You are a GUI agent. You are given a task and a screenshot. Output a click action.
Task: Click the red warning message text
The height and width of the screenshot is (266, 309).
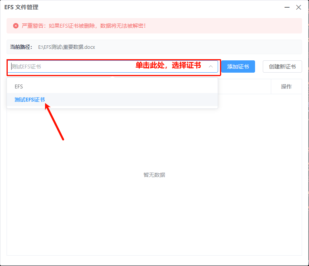tap(84, 26)
